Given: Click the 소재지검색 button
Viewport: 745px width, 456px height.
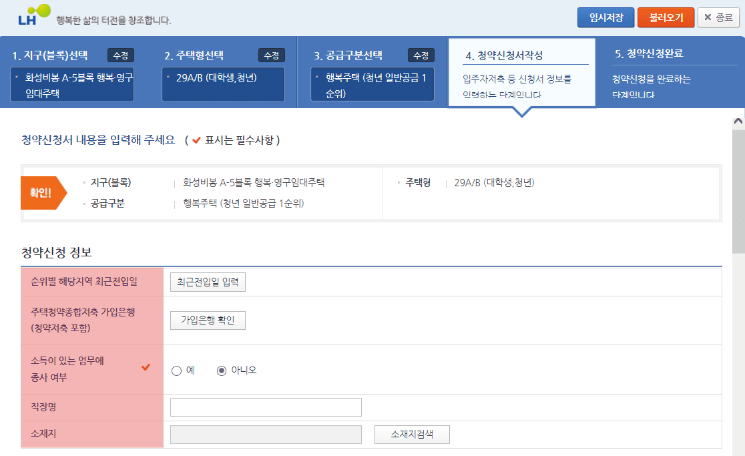Looking at the screenshot, I should pyautogui.click(x=412, y=435).
